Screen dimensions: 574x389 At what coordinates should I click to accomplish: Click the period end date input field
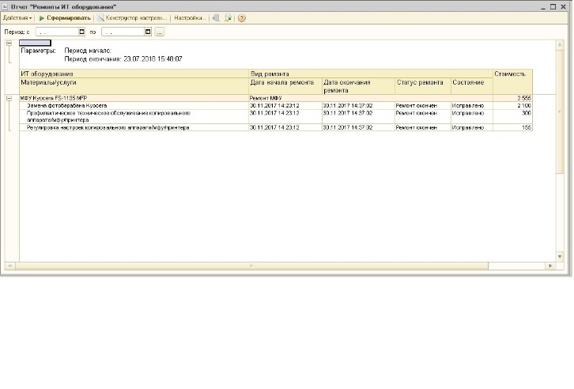(123, 32)
